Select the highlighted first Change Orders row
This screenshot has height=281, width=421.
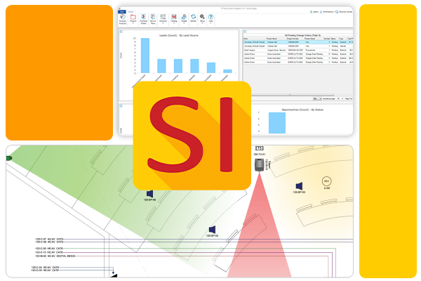[298, 42]
